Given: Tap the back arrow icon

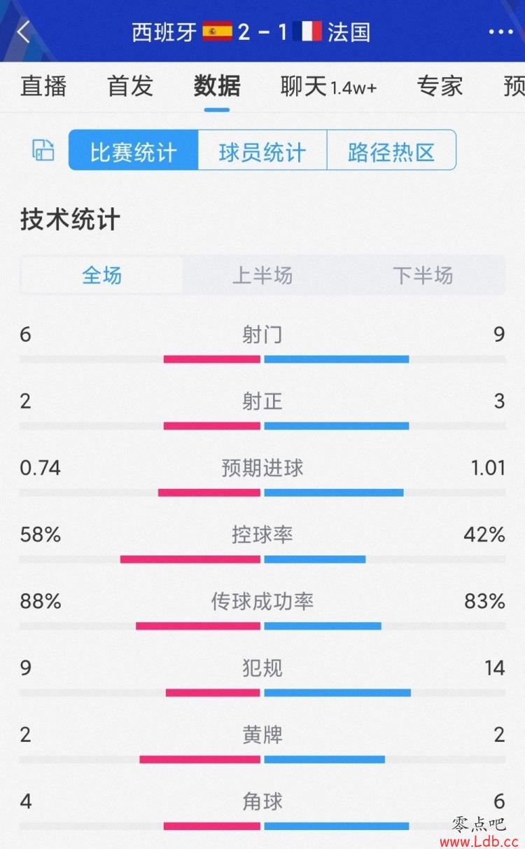Looking at the screenshot, I should click(x=24, y=32).
